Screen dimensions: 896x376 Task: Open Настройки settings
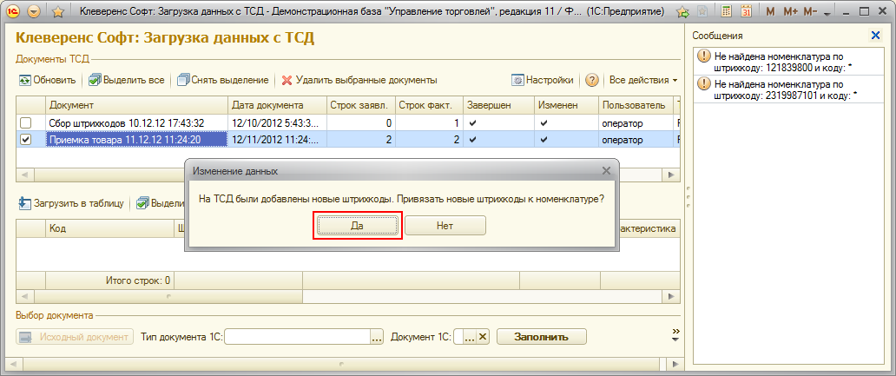pos(543,80)
